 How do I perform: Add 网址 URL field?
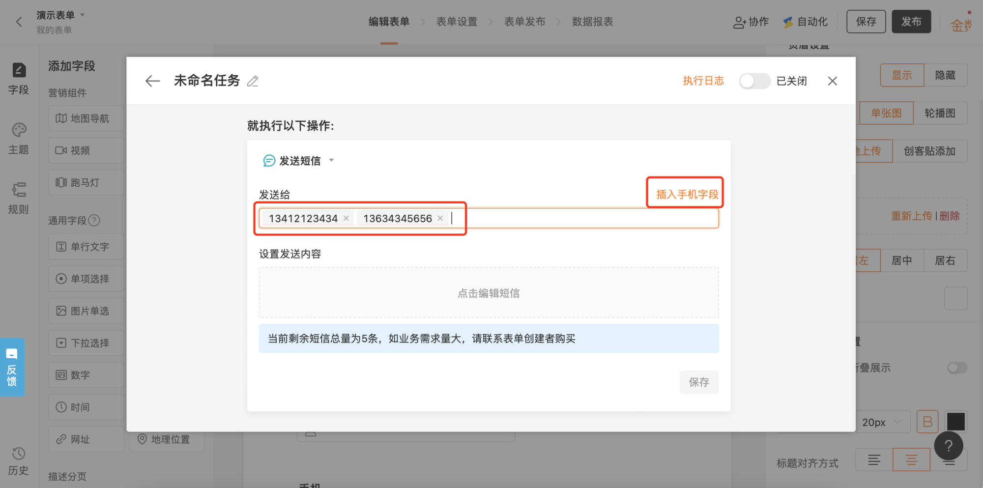[x=86, y=439]
